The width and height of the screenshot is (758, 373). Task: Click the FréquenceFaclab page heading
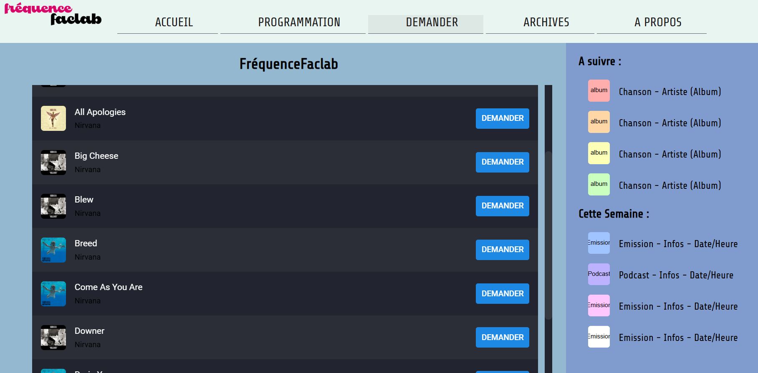point(289,64)
